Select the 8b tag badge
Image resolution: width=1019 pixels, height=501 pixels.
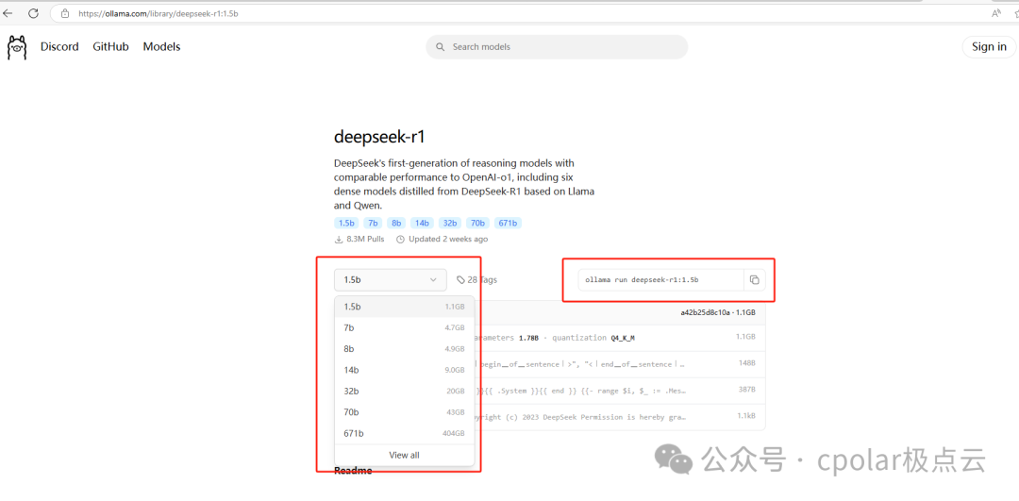point(395,223)
